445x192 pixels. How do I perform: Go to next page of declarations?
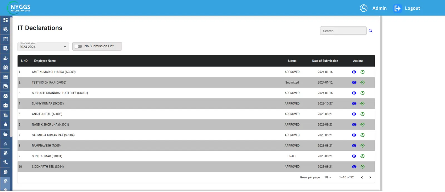click(370, 177)
